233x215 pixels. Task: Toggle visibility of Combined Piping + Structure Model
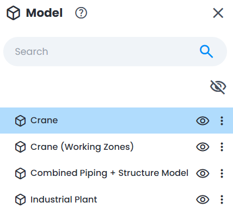(x=203, y=173)
